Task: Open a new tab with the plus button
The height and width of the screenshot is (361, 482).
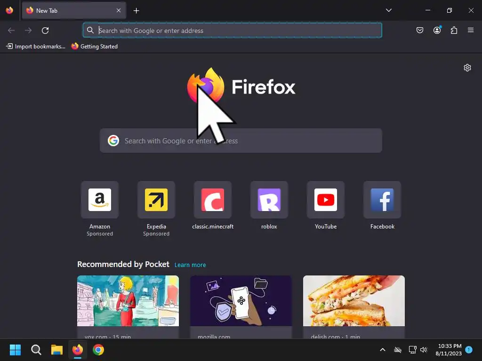Action: [136, 11]
